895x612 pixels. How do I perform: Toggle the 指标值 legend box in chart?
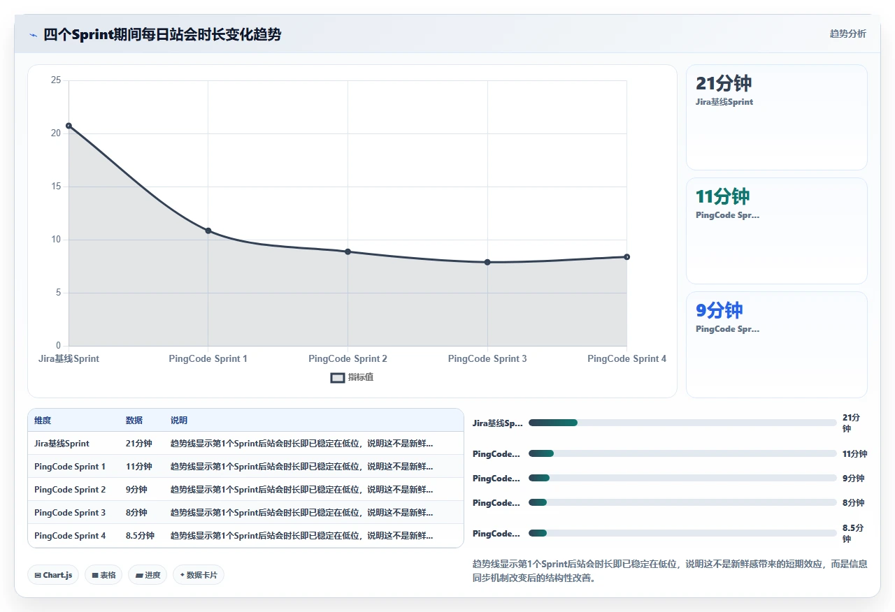[338, 378]
